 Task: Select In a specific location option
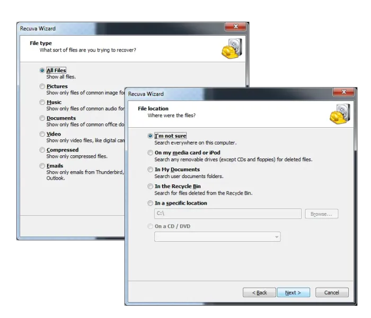point(150,203)
